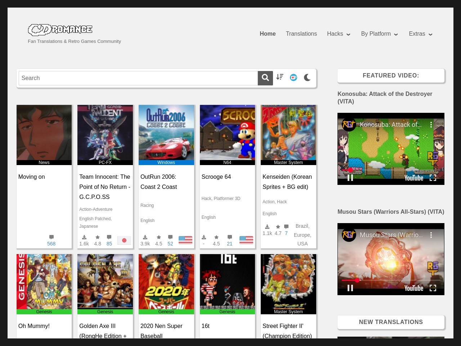This screenshot has width=461, height=346.
Task: Enter fullscreen on Konosuba video
Action: click(x=433, y=178)
